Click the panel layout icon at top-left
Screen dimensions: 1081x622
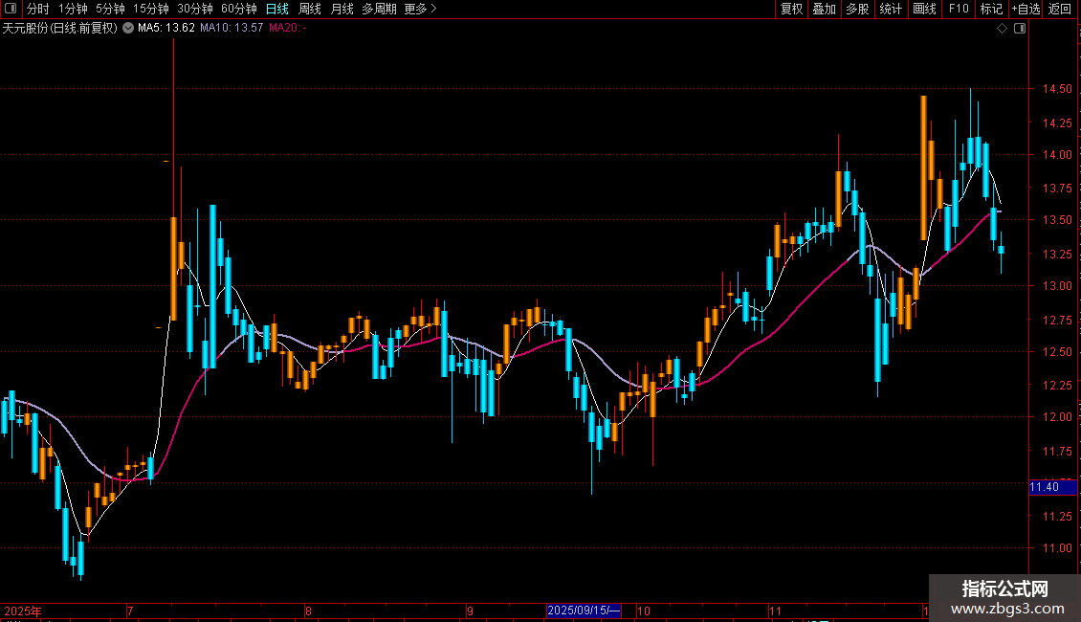tap(11, 9)
